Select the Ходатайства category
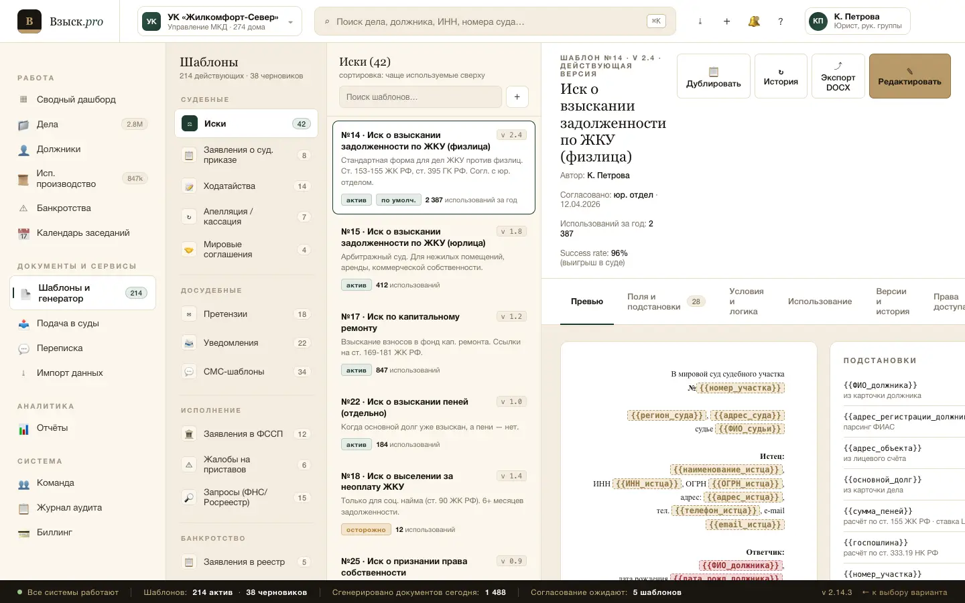Screen dimensions: 965x603 [x=247, y=186]
